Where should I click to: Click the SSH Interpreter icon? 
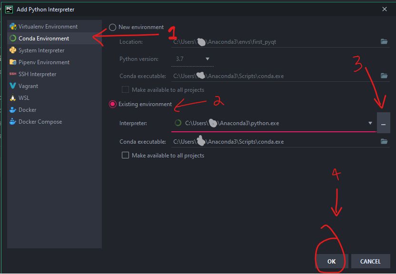(x=13, y=74)
